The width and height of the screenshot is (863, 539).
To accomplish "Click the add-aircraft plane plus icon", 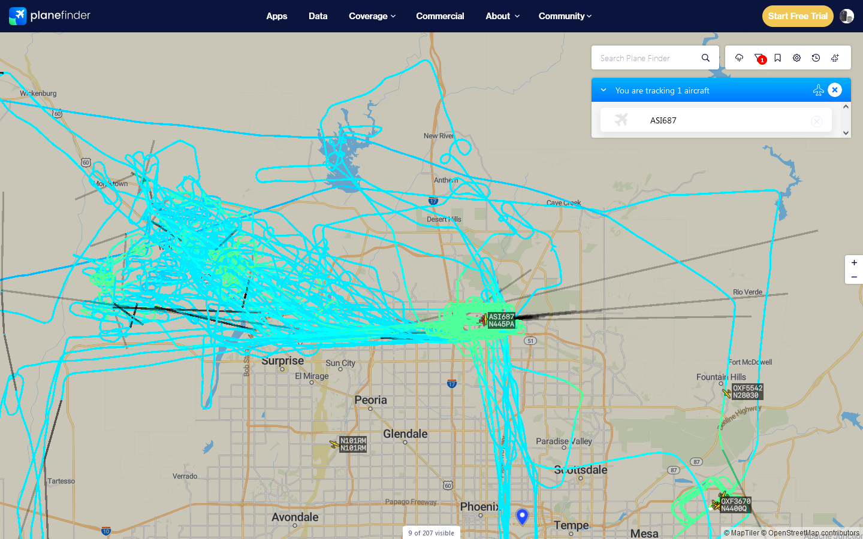I will pos(835,58).
